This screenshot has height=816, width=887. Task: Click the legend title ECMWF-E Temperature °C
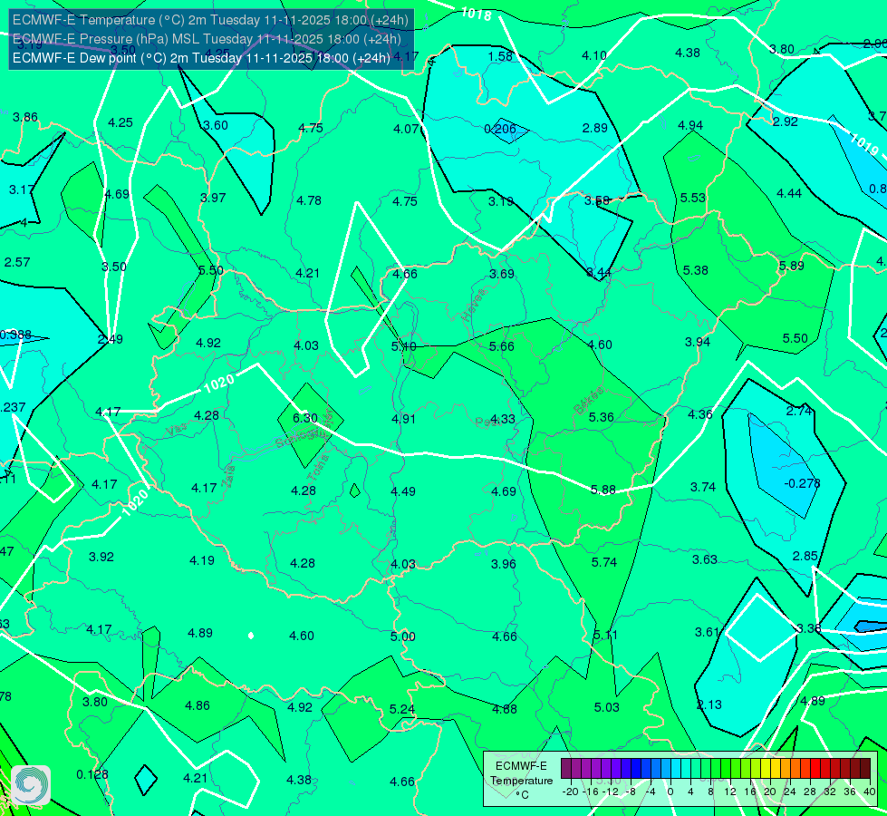(521, 781)
